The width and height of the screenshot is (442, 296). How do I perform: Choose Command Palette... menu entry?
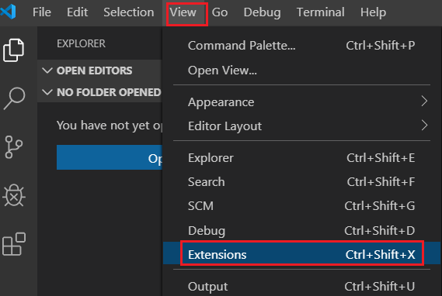[301, 45]
